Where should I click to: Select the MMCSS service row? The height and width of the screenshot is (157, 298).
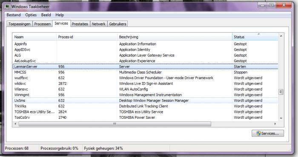click(x=146, y=72)
